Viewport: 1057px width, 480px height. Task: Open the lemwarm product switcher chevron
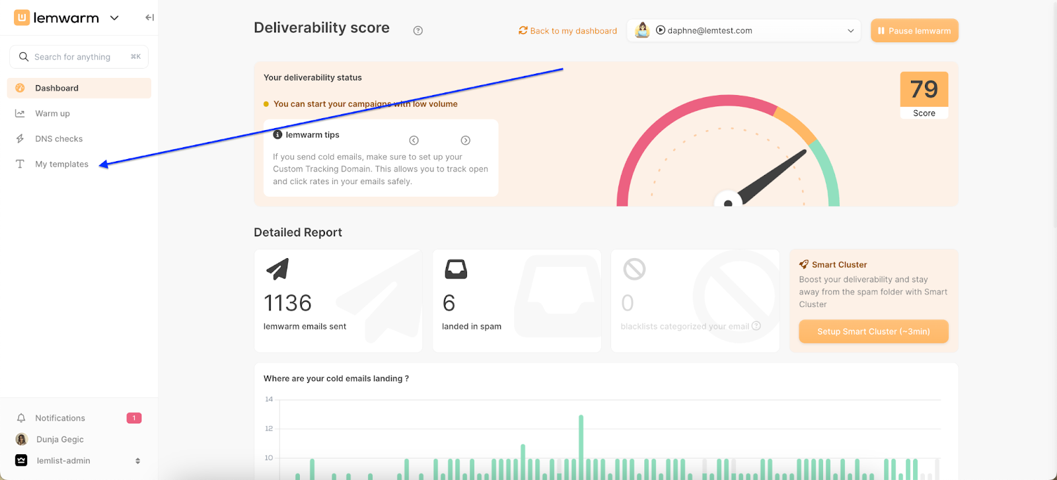point(114,18)
